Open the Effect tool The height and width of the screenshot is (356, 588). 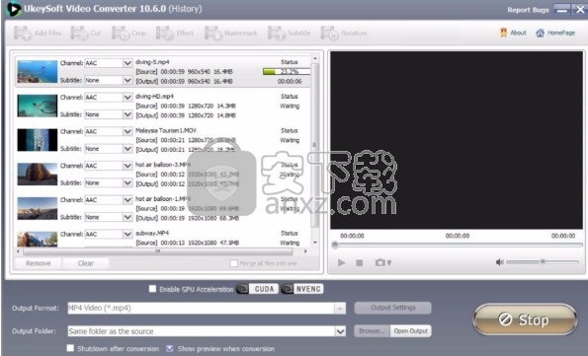(174, 33)
